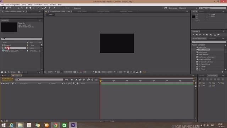This screenshot has height=128, width=227.
Task: Jump to first frame in Preview
Action: pyautogui.click(x=193, y=35)
